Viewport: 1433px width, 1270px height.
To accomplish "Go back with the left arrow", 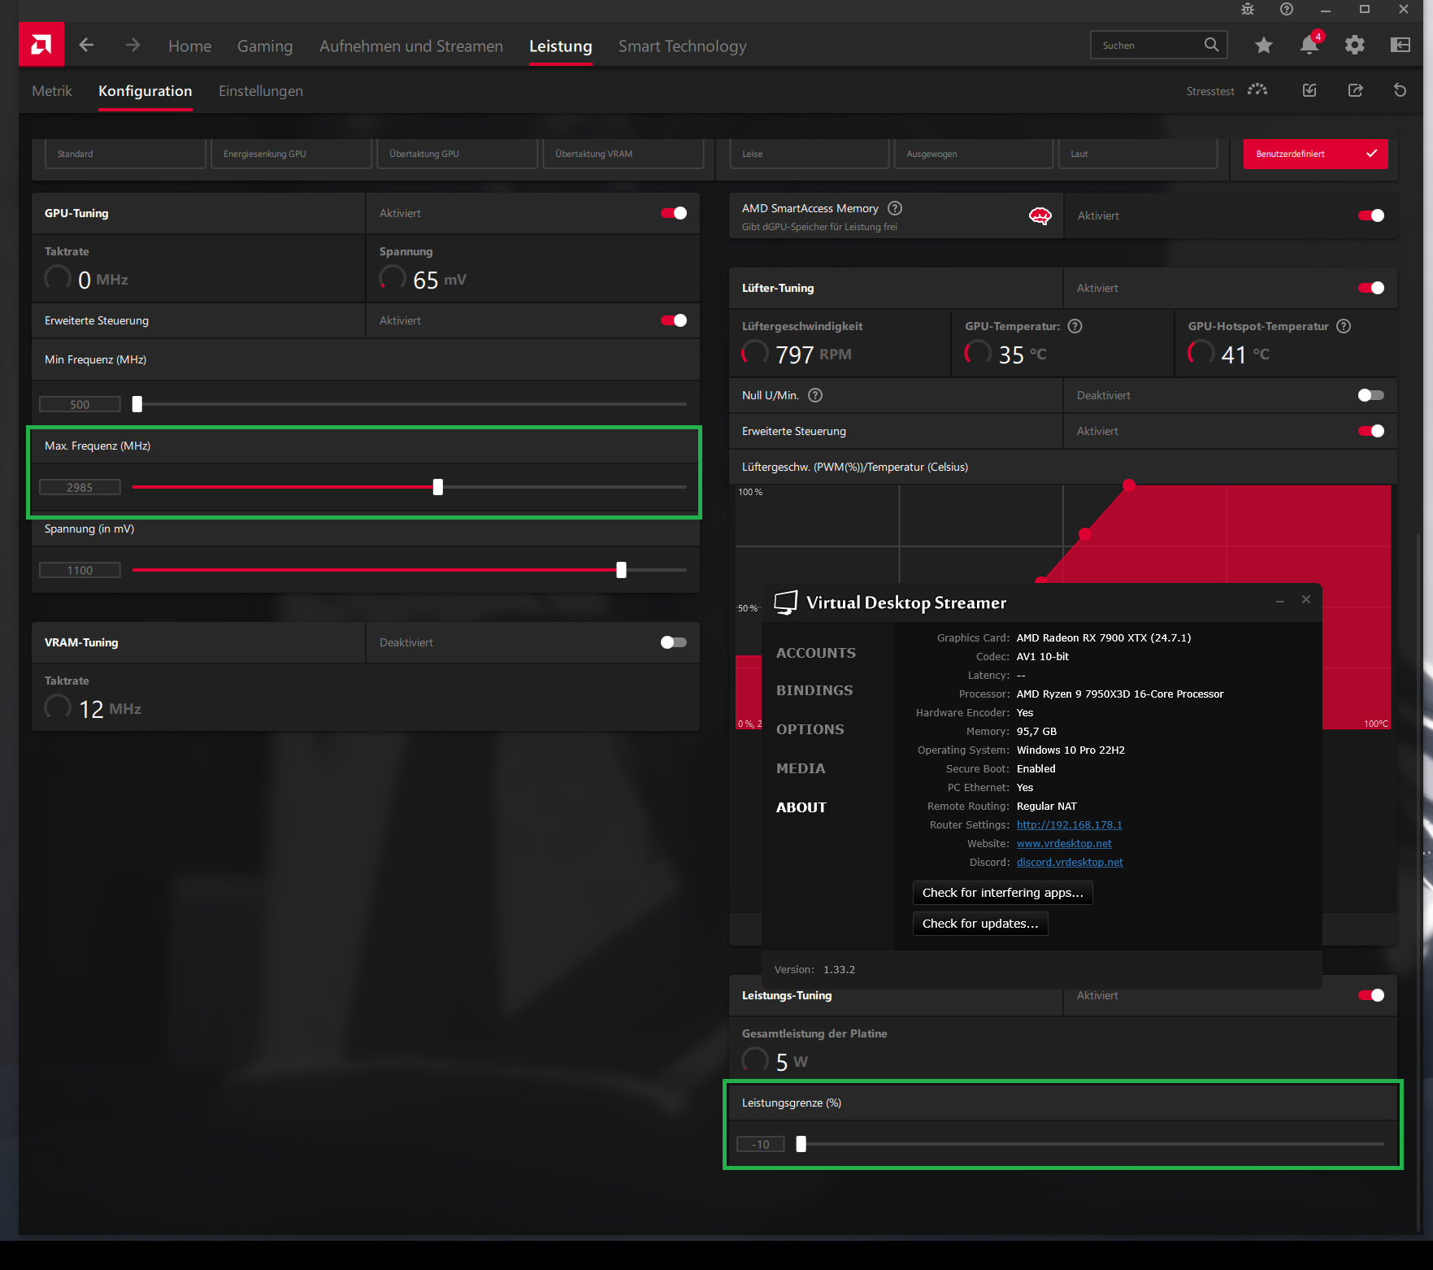I will click(86, 46).
